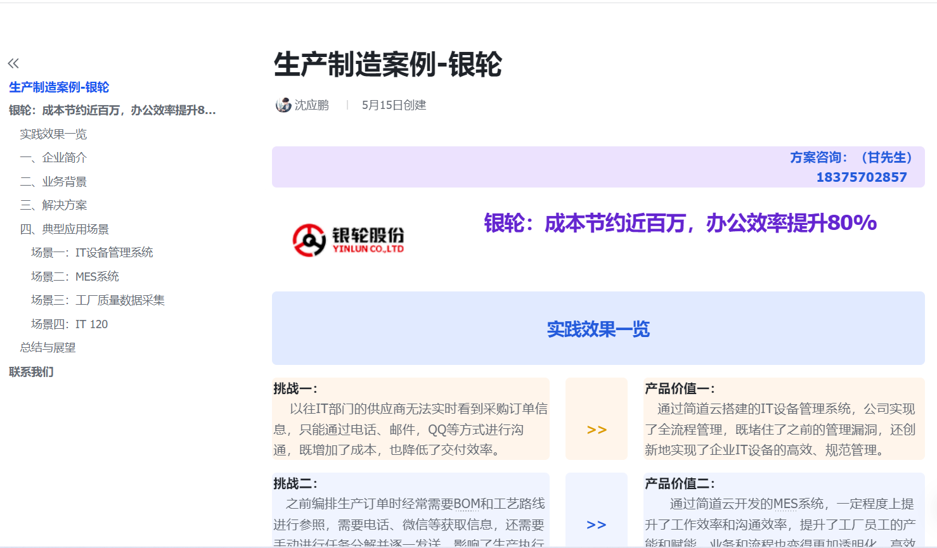Collapse the outline sidebar with double-chevron icon
The height and width of the screenshot is (548, 937).
(13, 63)
